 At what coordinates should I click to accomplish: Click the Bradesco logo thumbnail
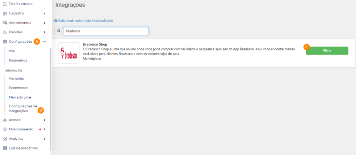69,53
